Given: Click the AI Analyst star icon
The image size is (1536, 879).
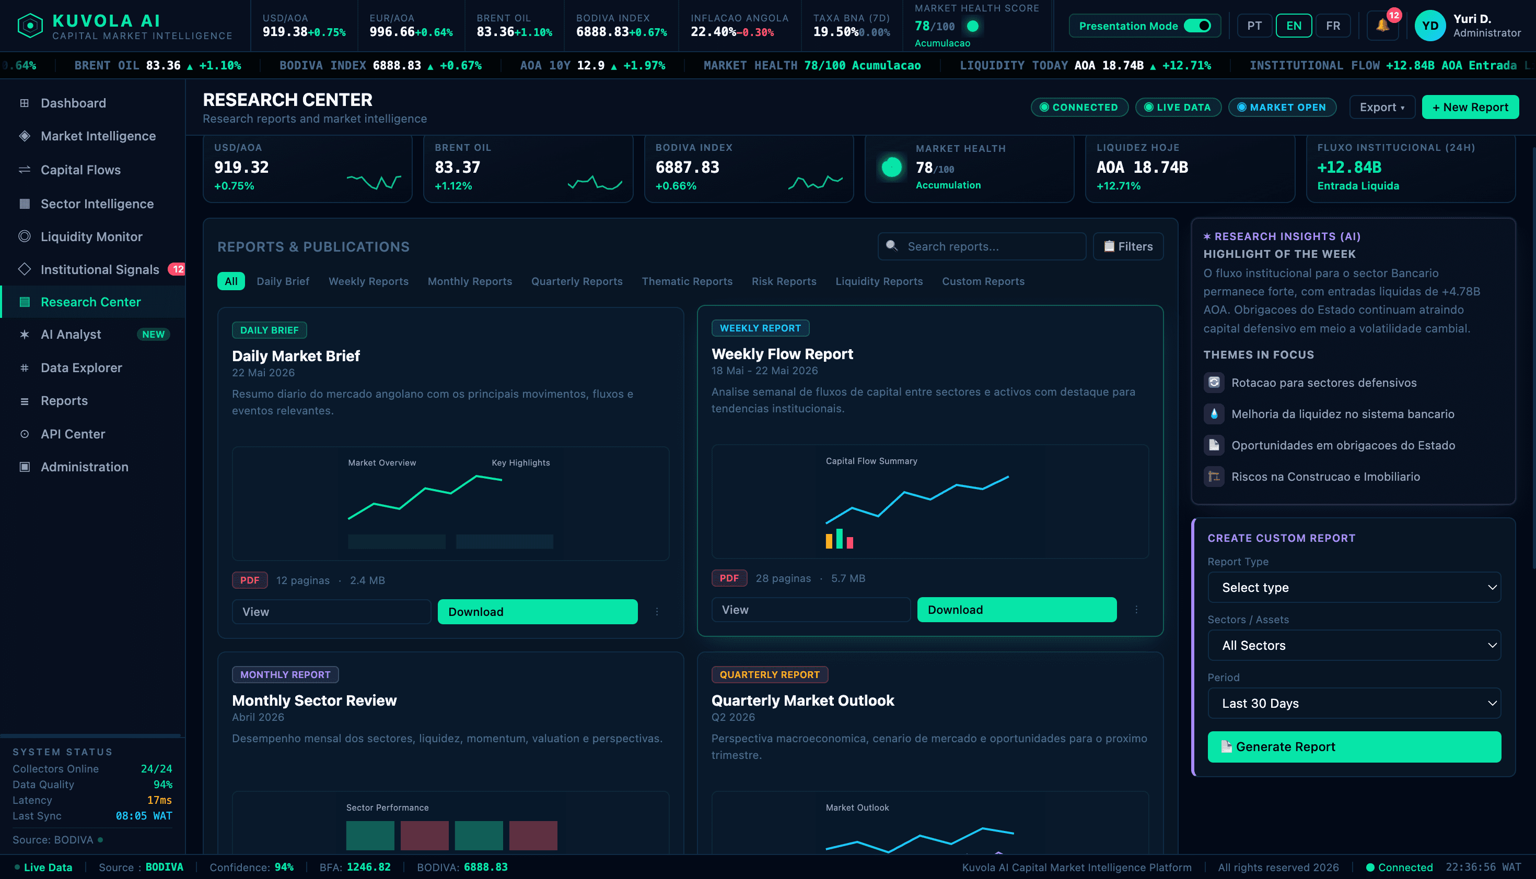Looking at the screenshot, I should [x=24, y=335].
